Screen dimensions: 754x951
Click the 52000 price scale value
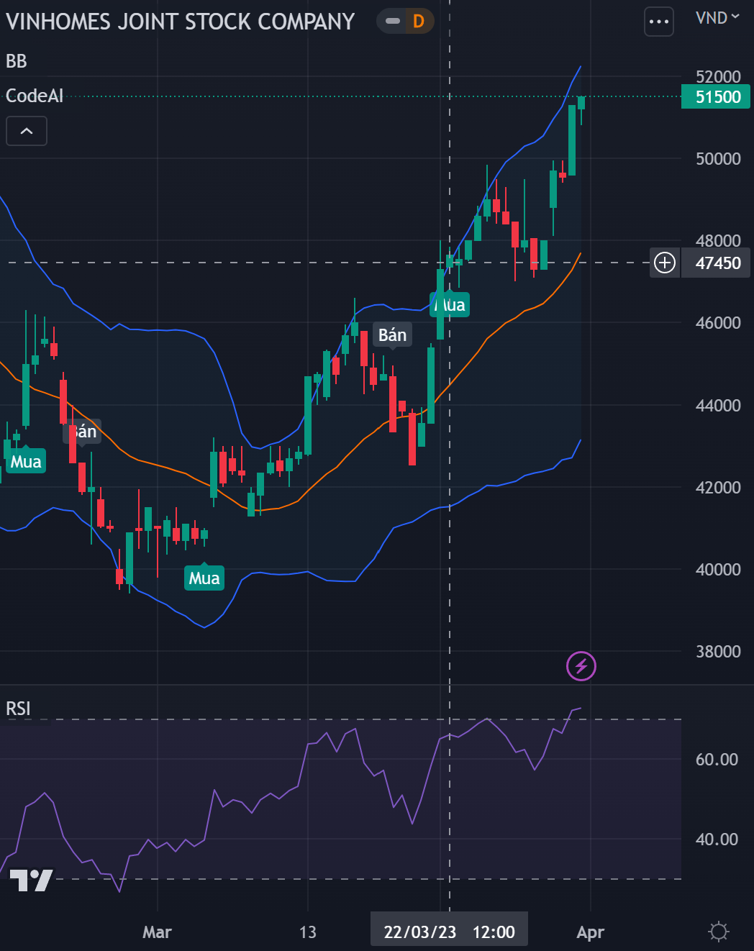coord(718,76)
